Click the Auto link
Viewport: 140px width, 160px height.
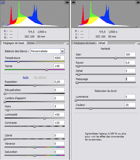(26, 77)
